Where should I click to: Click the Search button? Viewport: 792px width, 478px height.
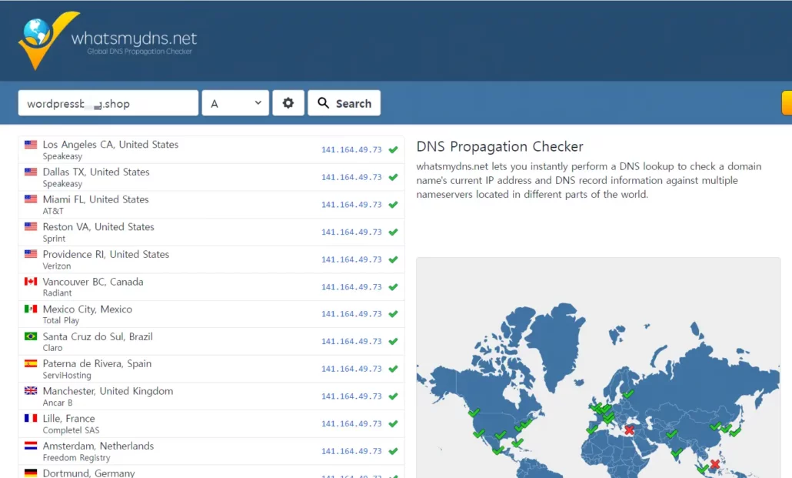344,103
